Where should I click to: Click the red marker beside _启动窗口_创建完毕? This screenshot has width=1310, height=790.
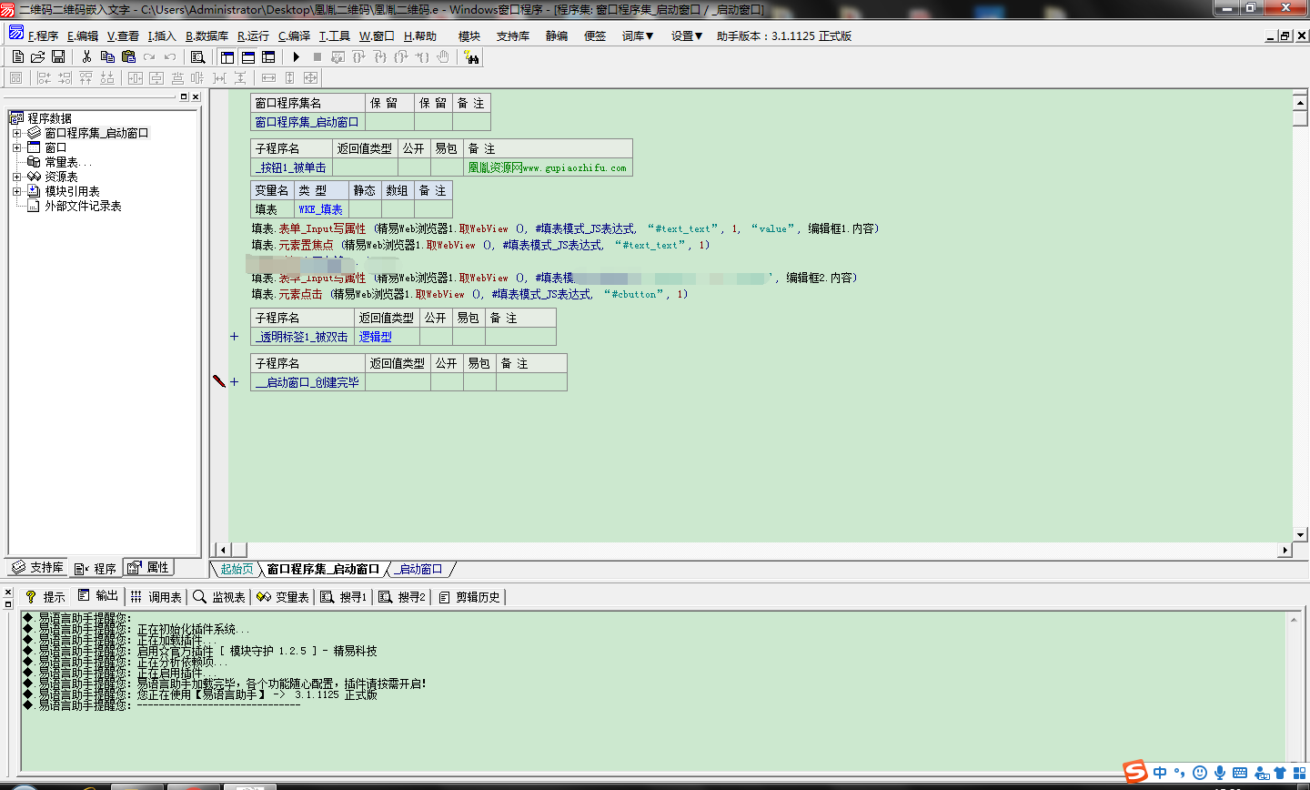click(219, 380)
